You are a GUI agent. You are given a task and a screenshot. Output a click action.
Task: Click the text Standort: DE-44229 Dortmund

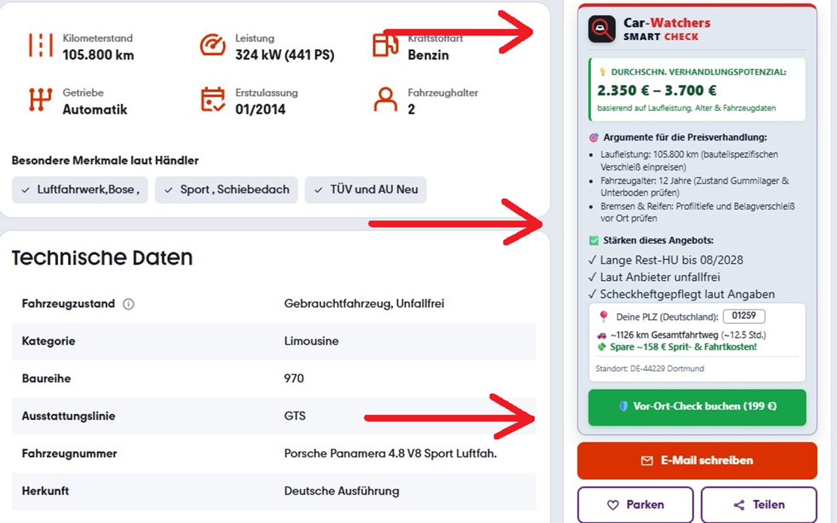649,369
